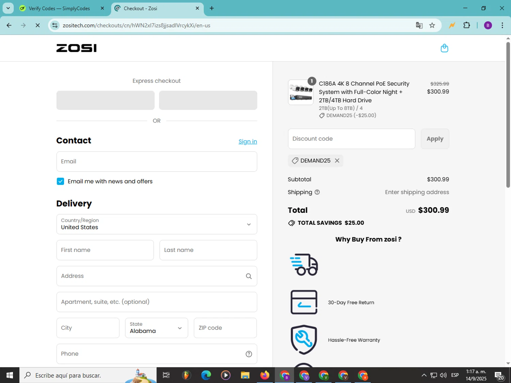Focus the Discount code field
This screenshot has width=511, height=383.
(x=352, y=139)
